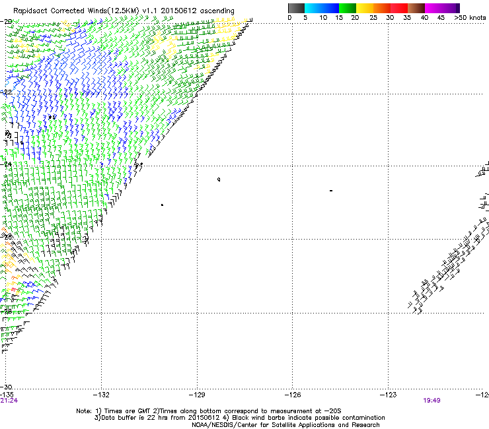The image size is (489, 429).
Task: Click the legend label '40'
Action: [424, 18]
